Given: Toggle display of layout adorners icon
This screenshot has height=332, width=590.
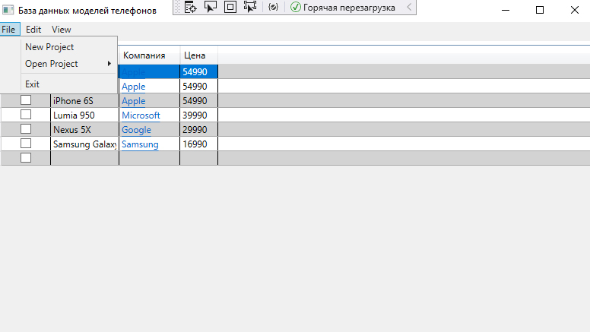Looking at the screenshot, I should click(230, 7).
